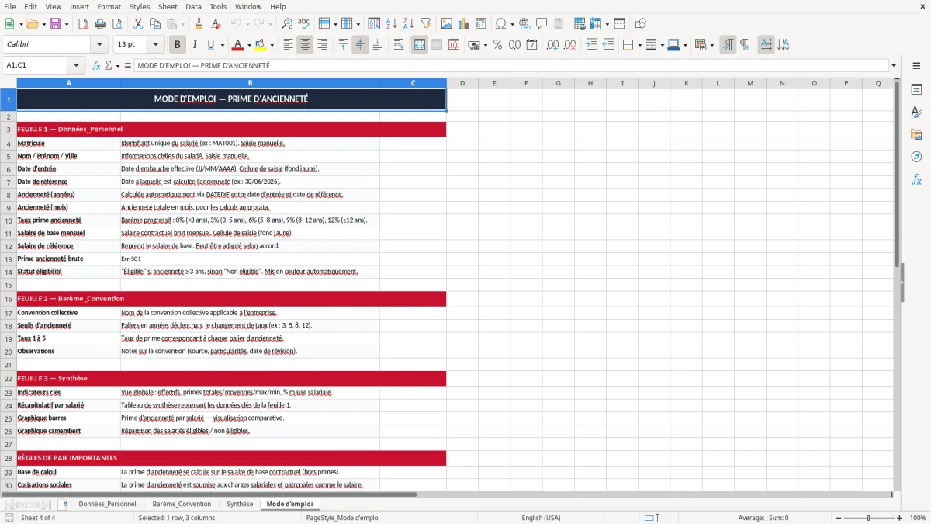This screenshot has width=931, height=524.
Task: Open the Format menu
Action: point(109,6)
